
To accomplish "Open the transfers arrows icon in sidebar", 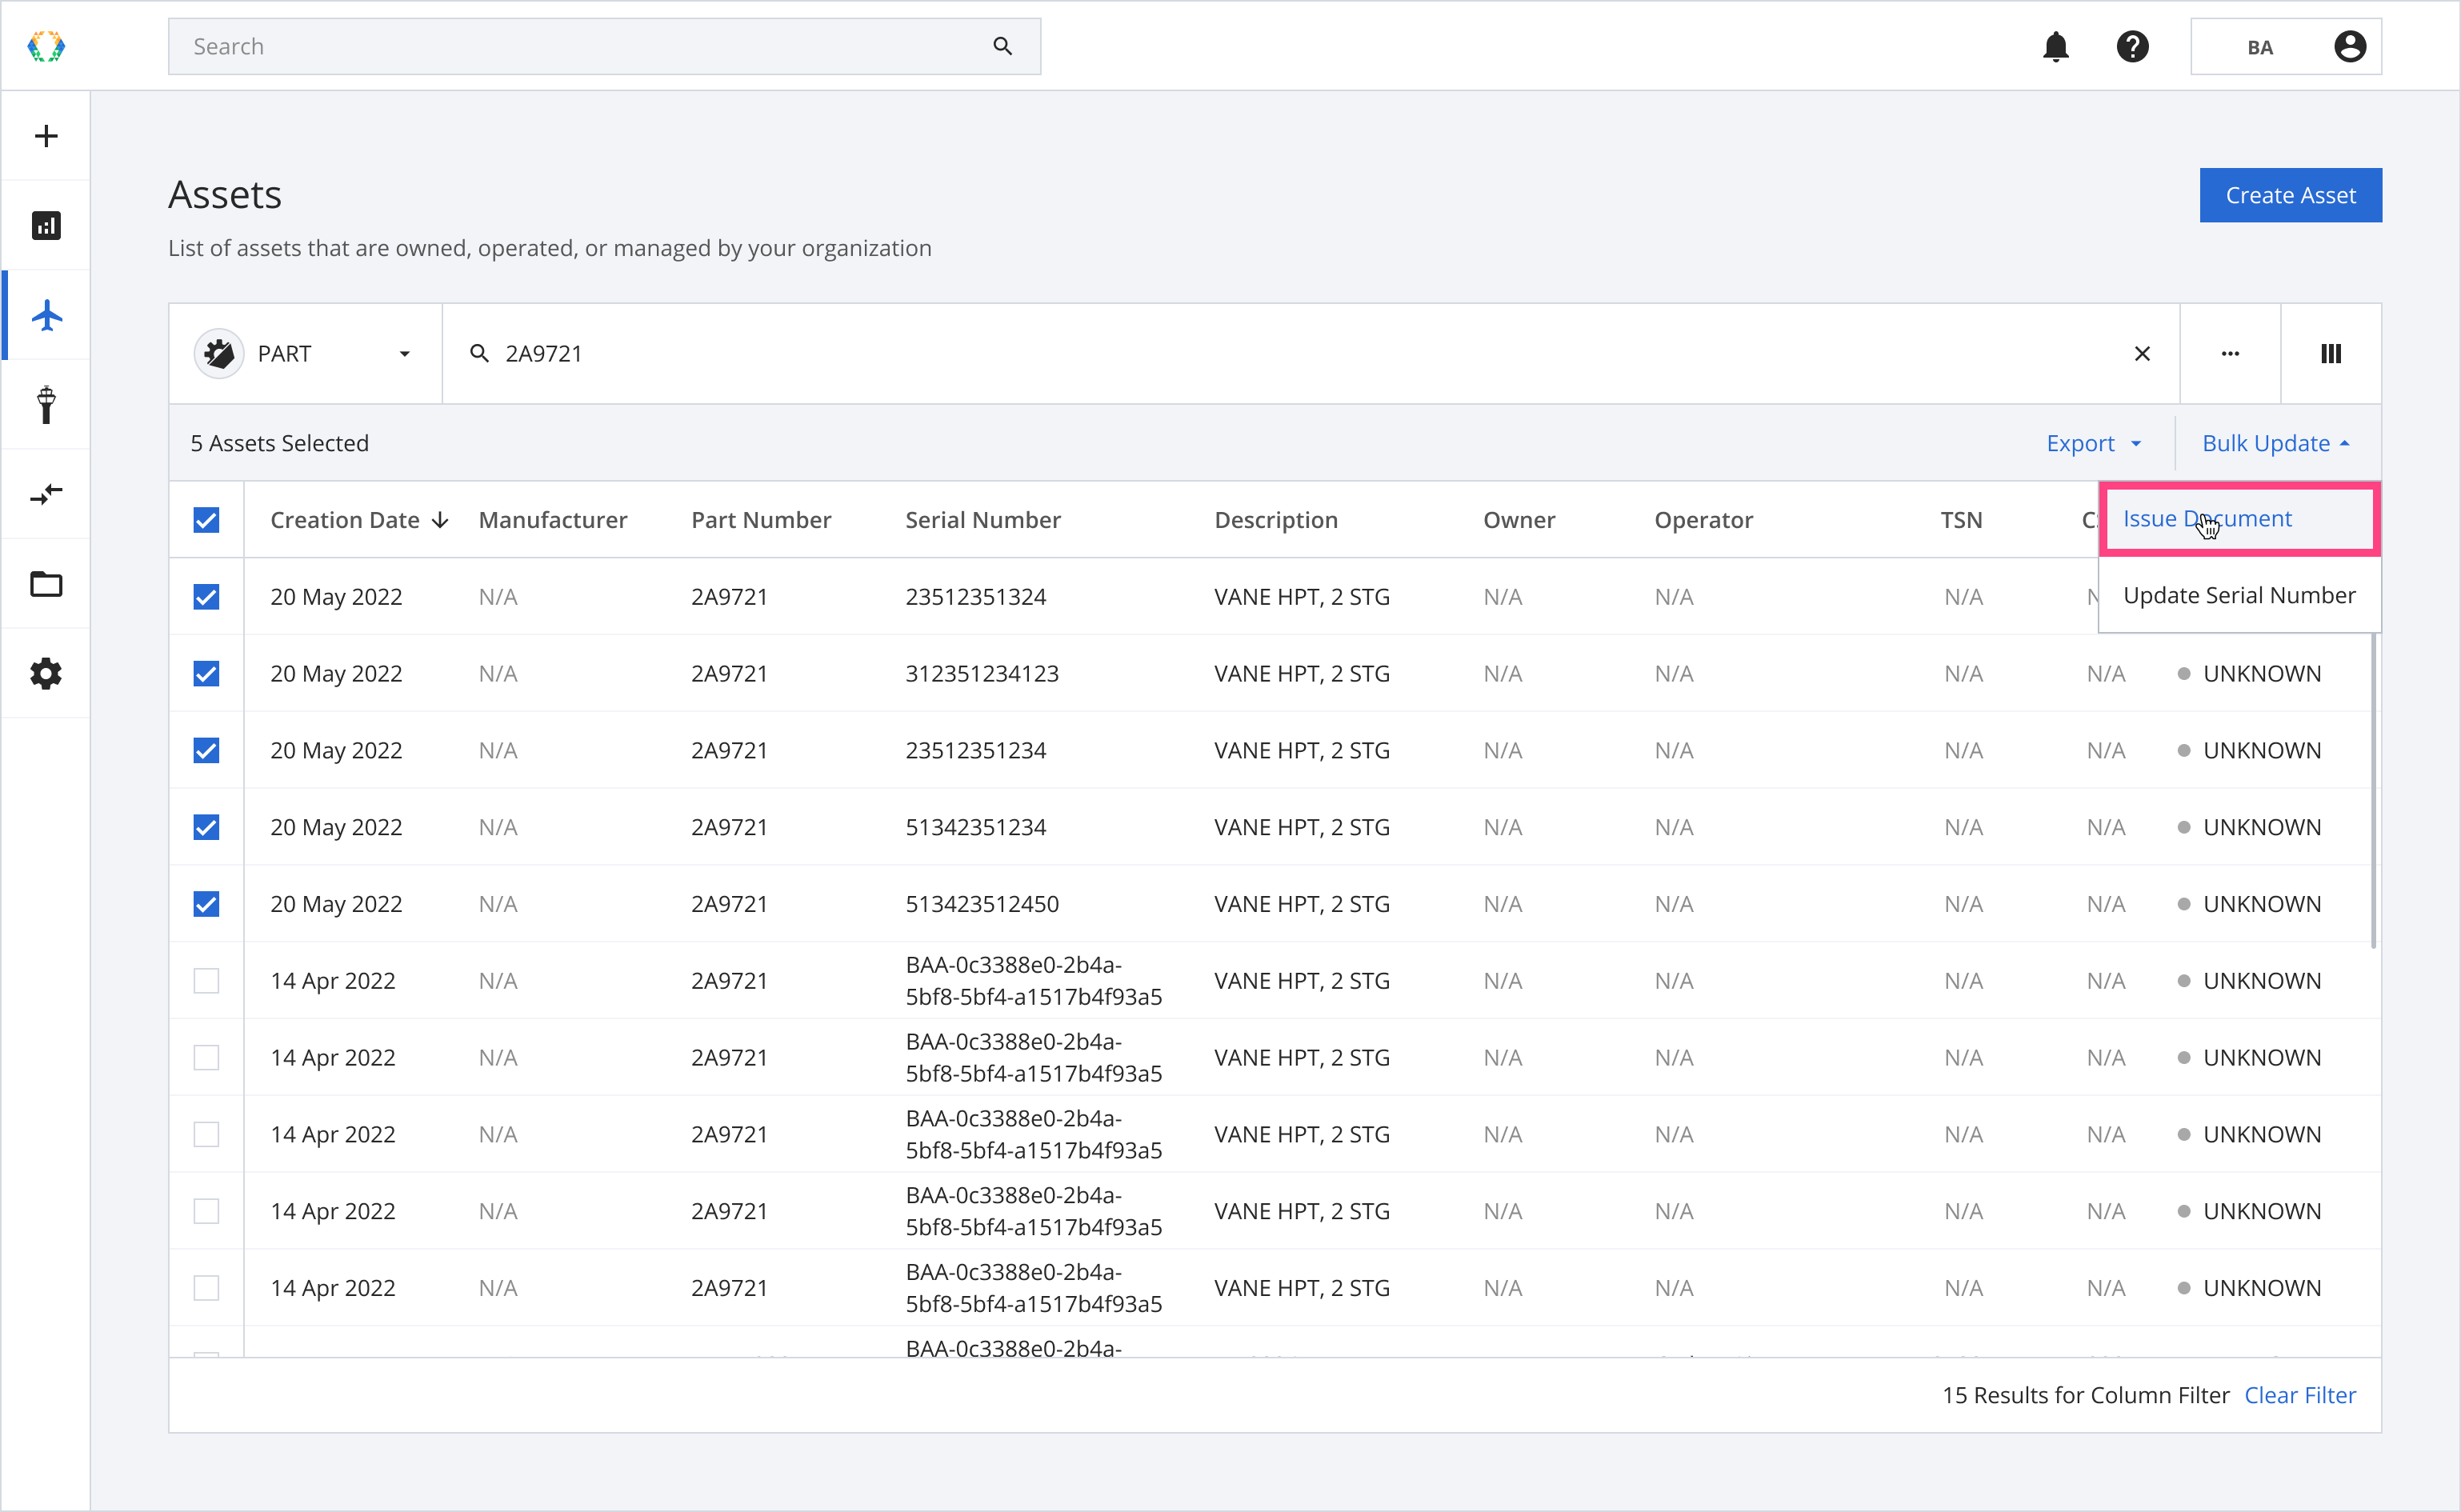I will pos(46,494).
